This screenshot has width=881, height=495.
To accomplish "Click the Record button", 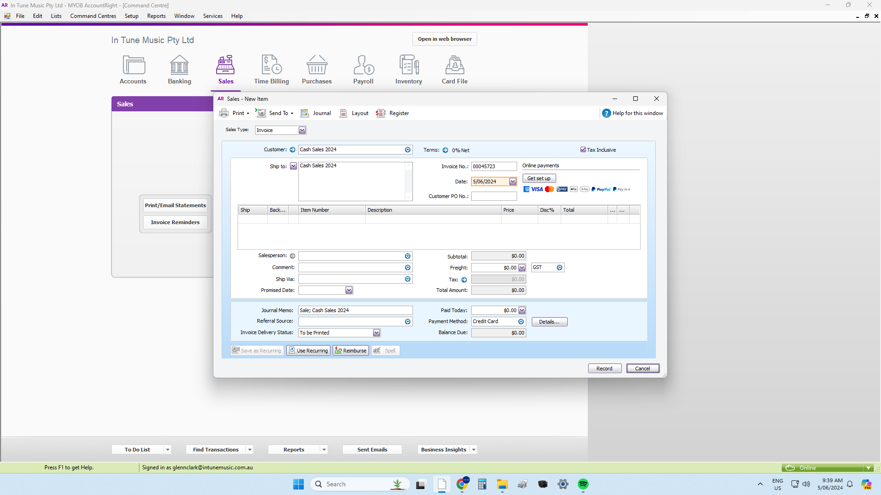I will pyautogui.click(x=604, y=368).
